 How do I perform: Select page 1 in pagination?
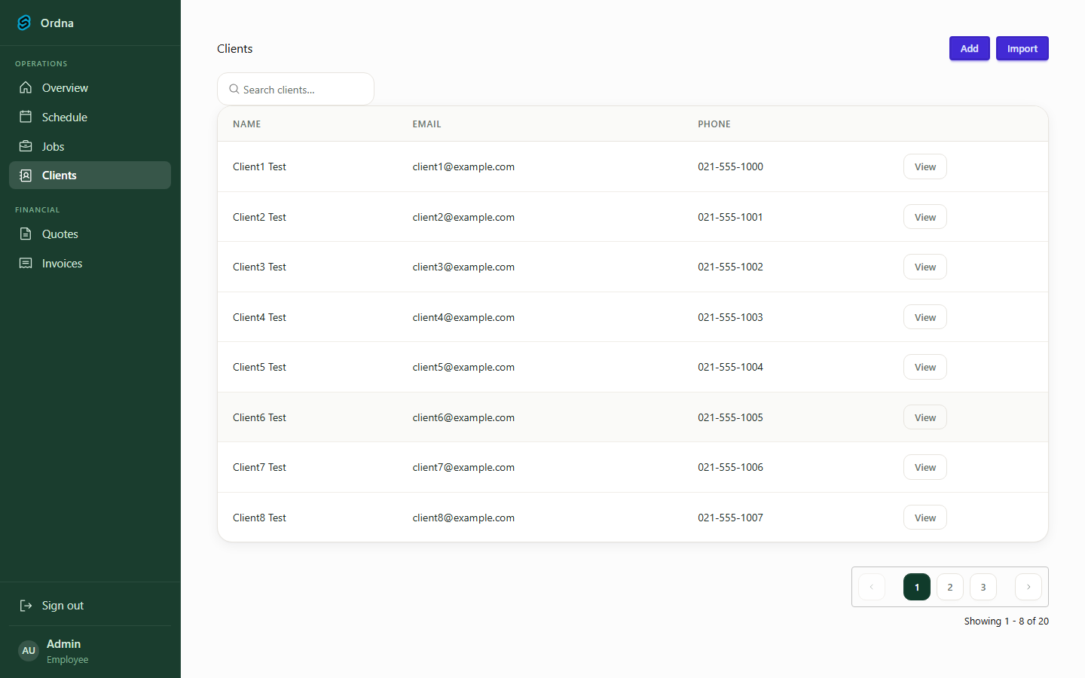click(x=917, y=587)
